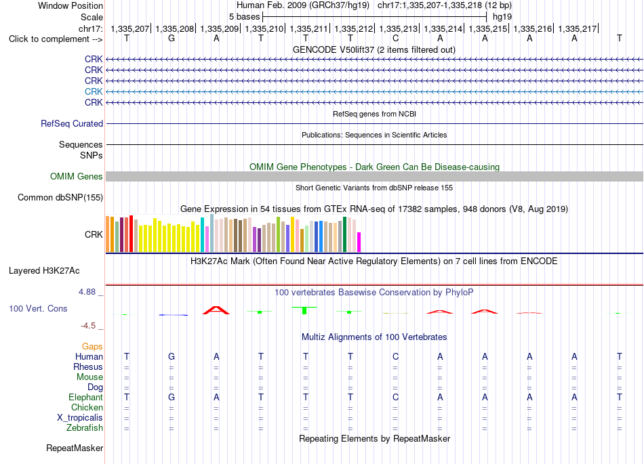
Task: Open the 100 Vert. Cons track label
Action: (38, 308)
